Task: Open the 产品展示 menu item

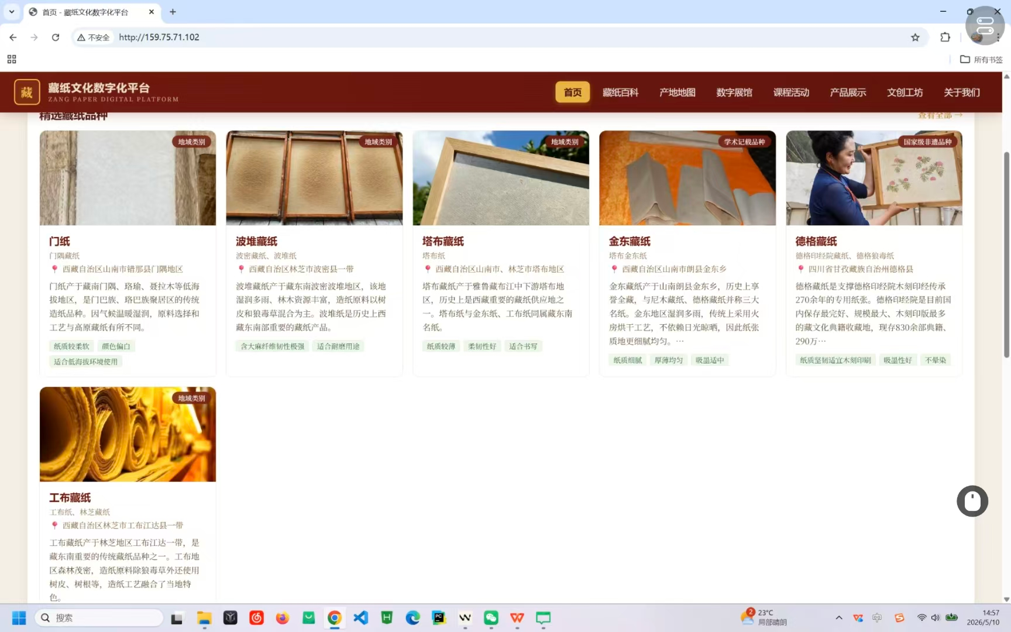Action: [848, 92]
